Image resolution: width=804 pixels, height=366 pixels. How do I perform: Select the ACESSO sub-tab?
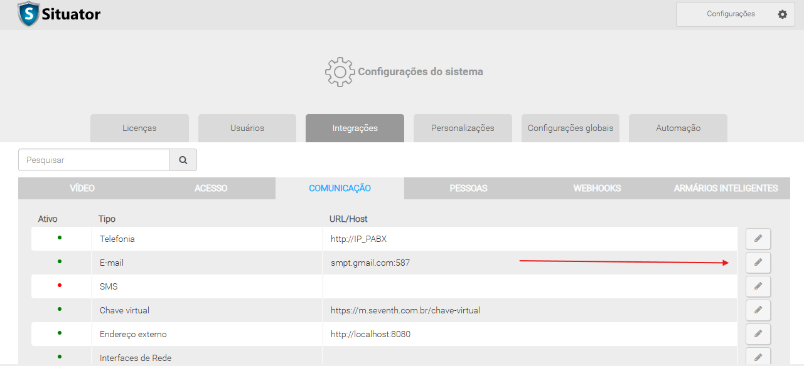(211, 188)
